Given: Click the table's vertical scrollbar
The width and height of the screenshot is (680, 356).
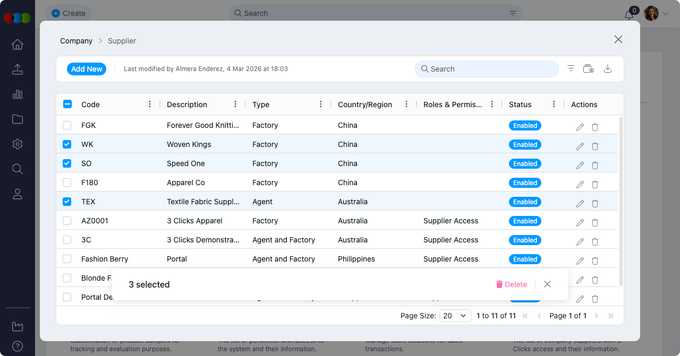Looking at the screenshot, I should (x=620, y=202).
